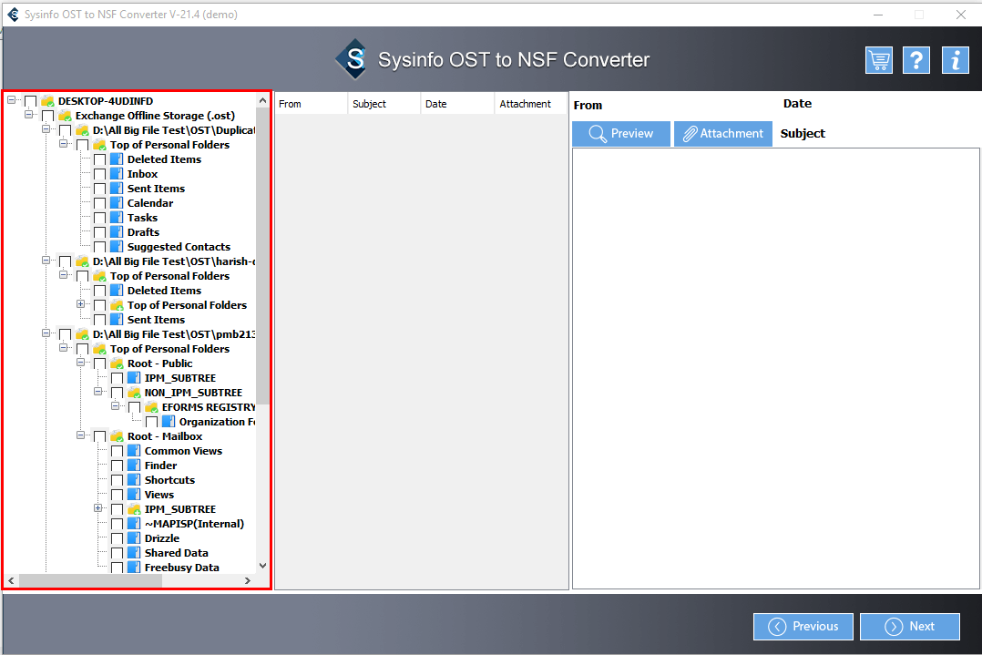The height and width of the screenshot is (655, 982).
Task: Collapse the DESKTOP-4UDINFD root node
Action: [11, 99]
